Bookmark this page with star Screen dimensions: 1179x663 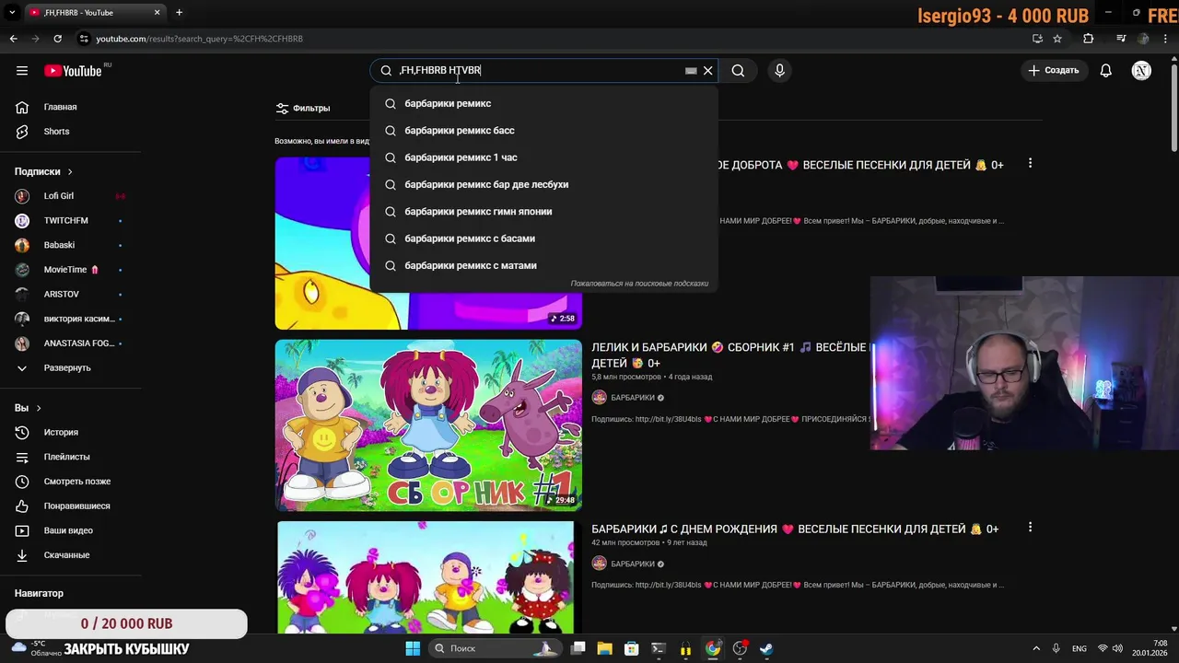[1057, 39]
